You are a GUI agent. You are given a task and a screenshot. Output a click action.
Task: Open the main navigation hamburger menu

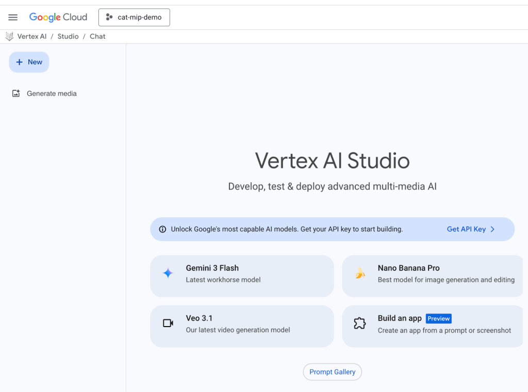pos(13,18)
